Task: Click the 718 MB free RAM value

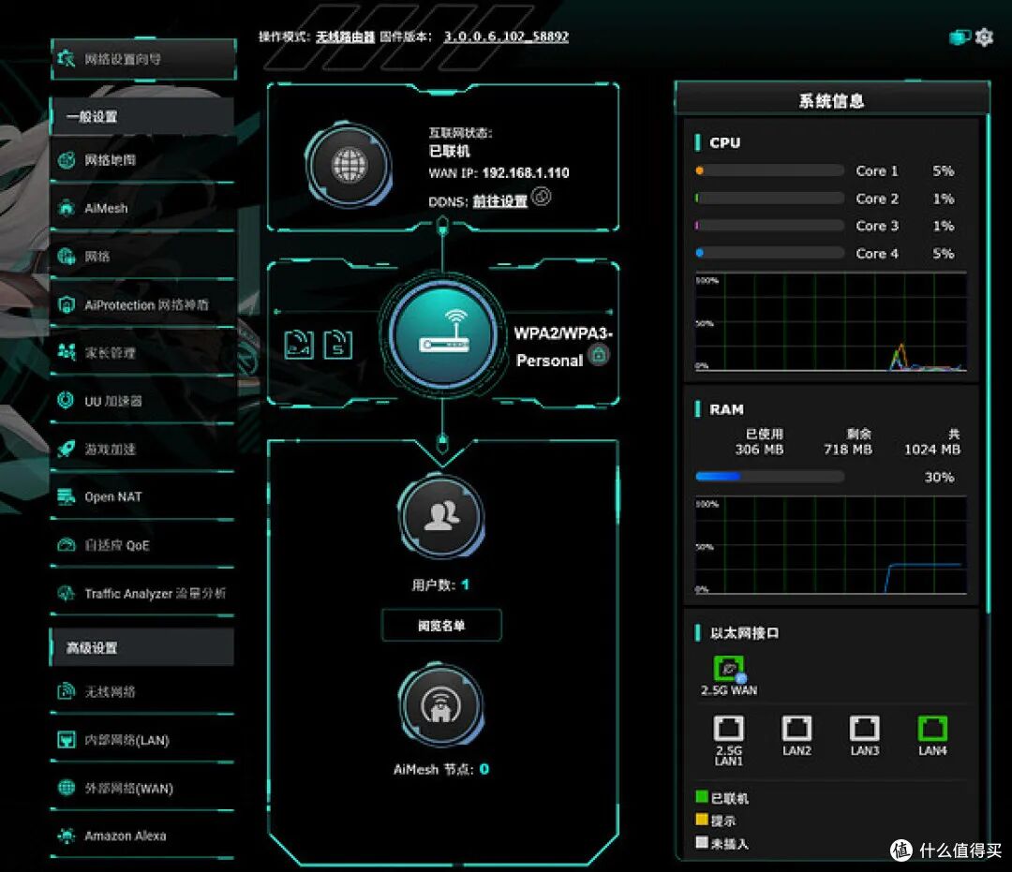Action: tap(847, 450)
